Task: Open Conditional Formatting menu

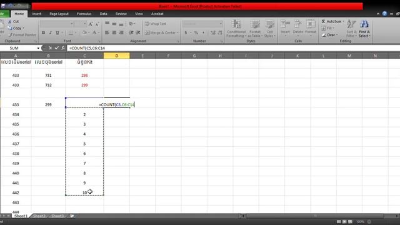Action: pyautogui.click(x=236, y=29)
